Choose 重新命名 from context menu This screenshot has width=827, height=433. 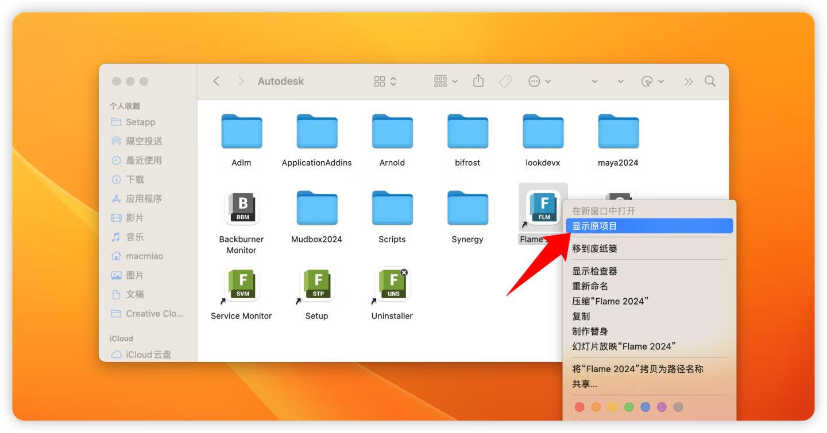pyautogui.click(x=650, y=286)
